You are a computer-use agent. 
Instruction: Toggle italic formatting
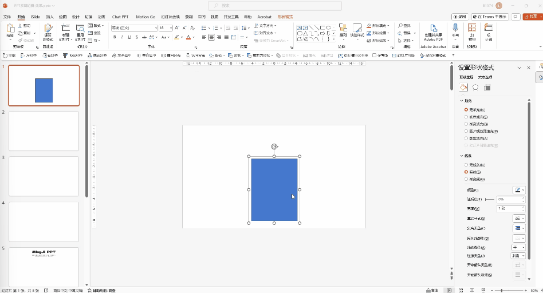point(122,37)
